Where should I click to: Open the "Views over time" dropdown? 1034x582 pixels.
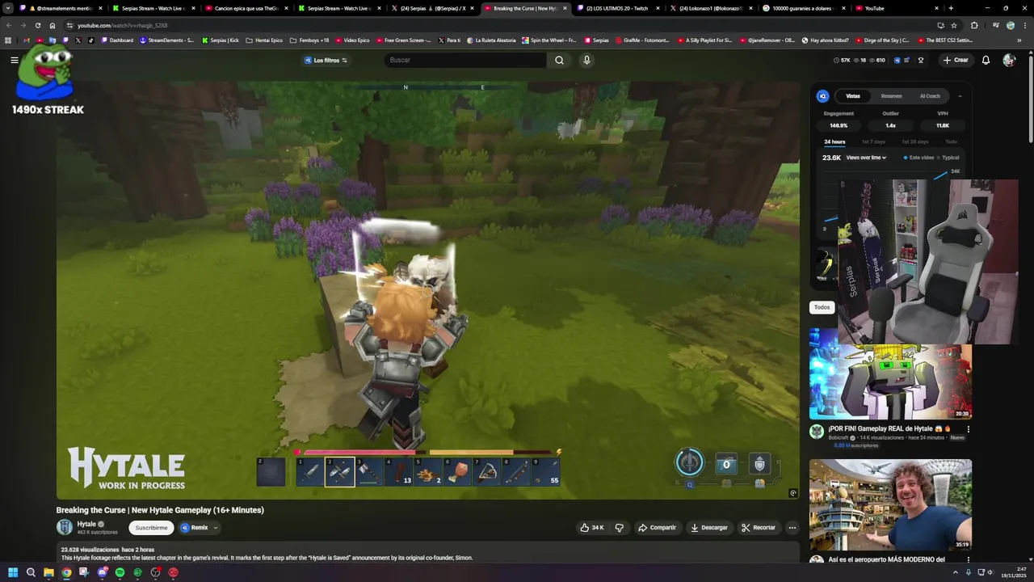(866, 158)
